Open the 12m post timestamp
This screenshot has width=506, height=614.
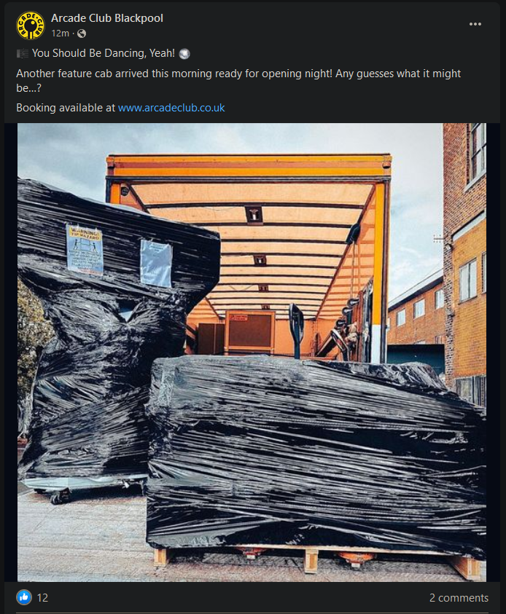[60, 34]
